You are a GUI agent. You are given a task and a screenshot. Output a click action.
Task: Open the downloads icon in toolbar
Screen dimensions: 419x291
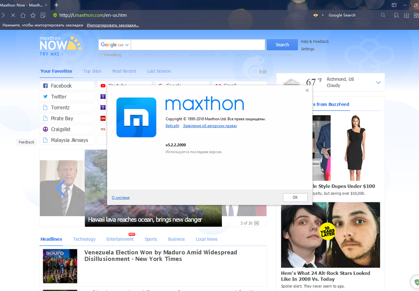(406, 15)
